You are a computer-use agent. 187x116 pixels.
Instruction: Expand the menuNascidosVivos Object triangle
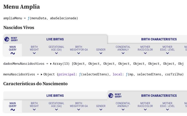pos(41,75)
